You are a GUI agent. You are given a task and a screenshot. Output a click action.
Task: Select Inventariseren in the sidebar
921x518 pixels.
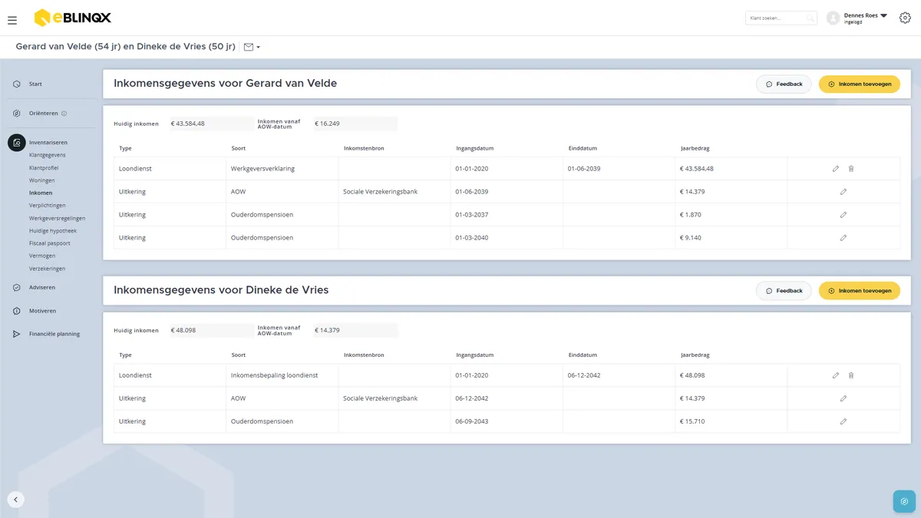point(48,143)
